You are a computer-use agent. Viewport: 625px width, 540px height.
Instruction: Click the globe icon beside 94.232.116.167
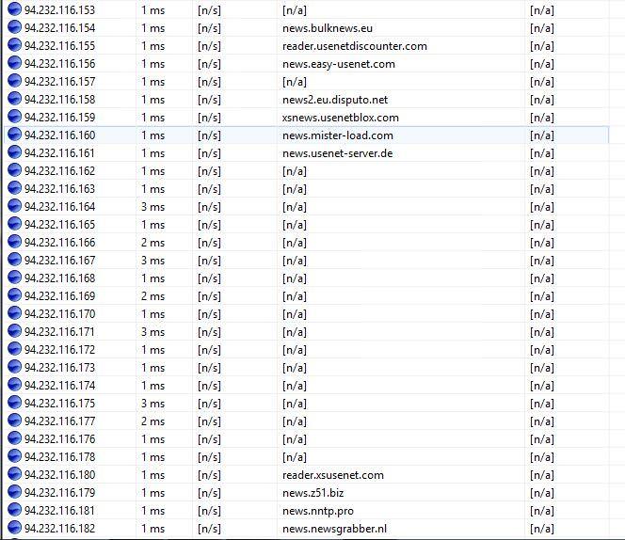[x=14, y=260]
